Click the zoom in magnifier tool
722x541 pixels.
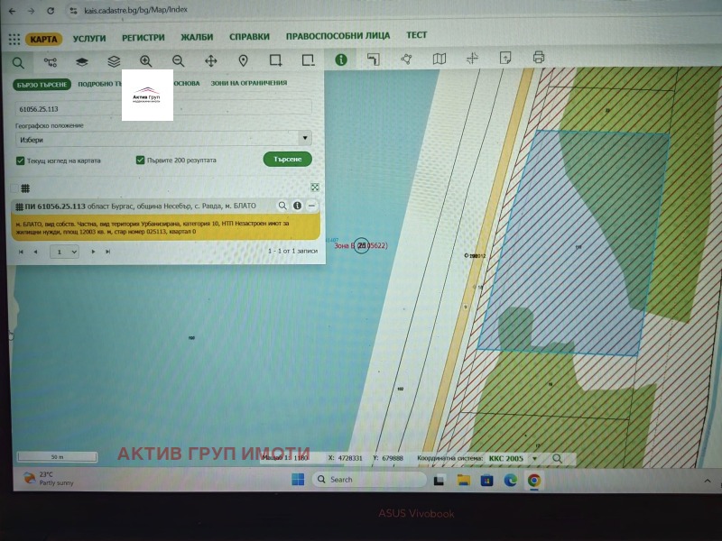(x=145, y=60)
